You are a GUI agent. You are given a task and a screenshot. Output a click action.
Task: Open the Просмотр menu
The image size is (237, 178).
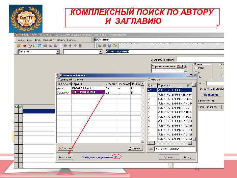click(48, 40)
